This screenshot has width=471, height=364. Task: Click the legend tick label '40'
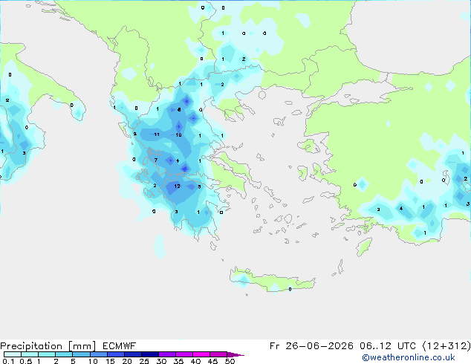(x=195, y=361)
